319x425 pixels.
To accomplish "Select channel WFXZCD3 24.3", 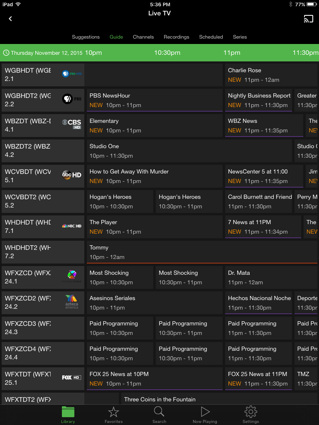I will tap(43, 328).
